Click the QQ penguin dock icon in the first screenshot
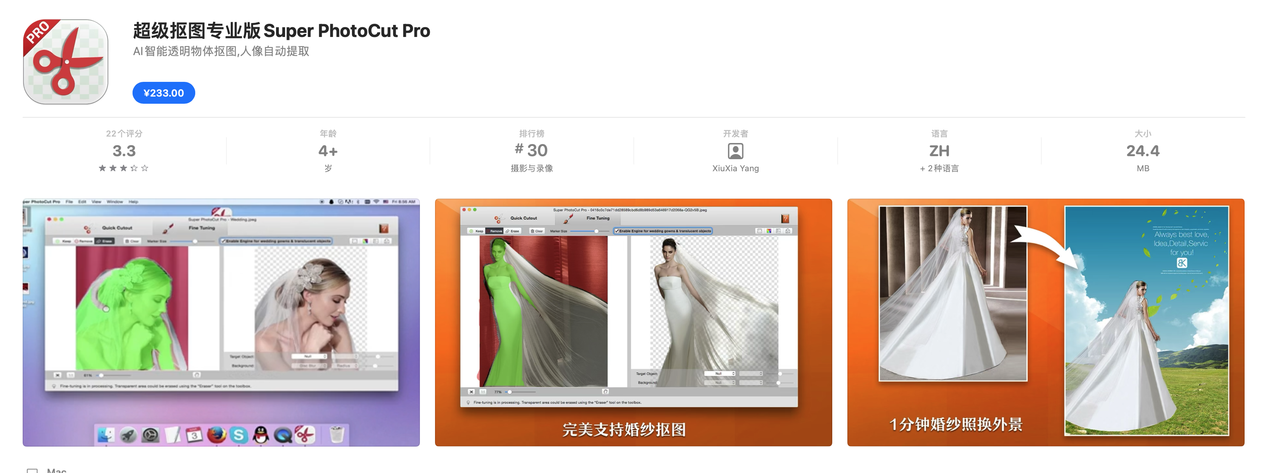The height and width of the screenshot is (473, 1265). coord(261,435)
